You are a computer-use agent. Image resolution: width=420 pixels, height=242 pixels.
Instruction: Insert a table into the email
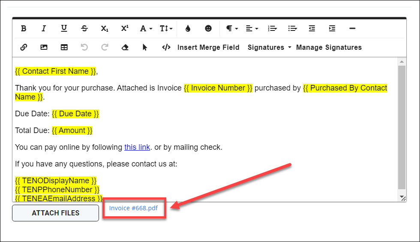64,48
